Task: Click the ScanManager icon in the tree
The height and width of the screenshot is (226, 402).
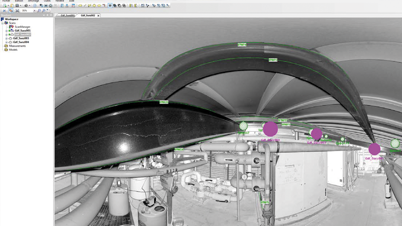Action: tap(11, 27)
